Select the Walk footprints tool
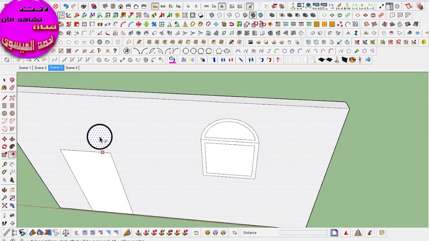The image size is (429, 241). (x=4, y=223)
